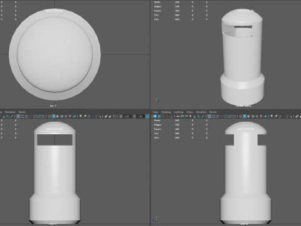Screen dimensions: 301x226
Task: Click the rectangular slot opening in front view
Action: pos(55,140)
